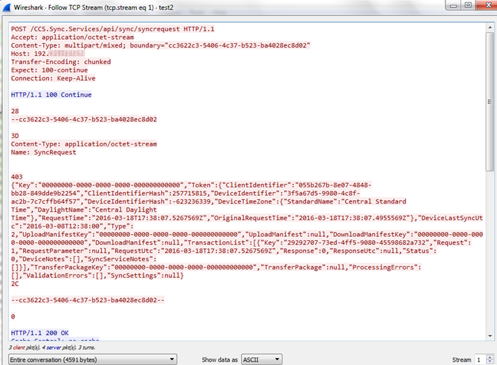The image size is (497, 365).
Task: Click the Connection: Keep-Alive header line
Action: pyautogui.click(x=53, y=78)
